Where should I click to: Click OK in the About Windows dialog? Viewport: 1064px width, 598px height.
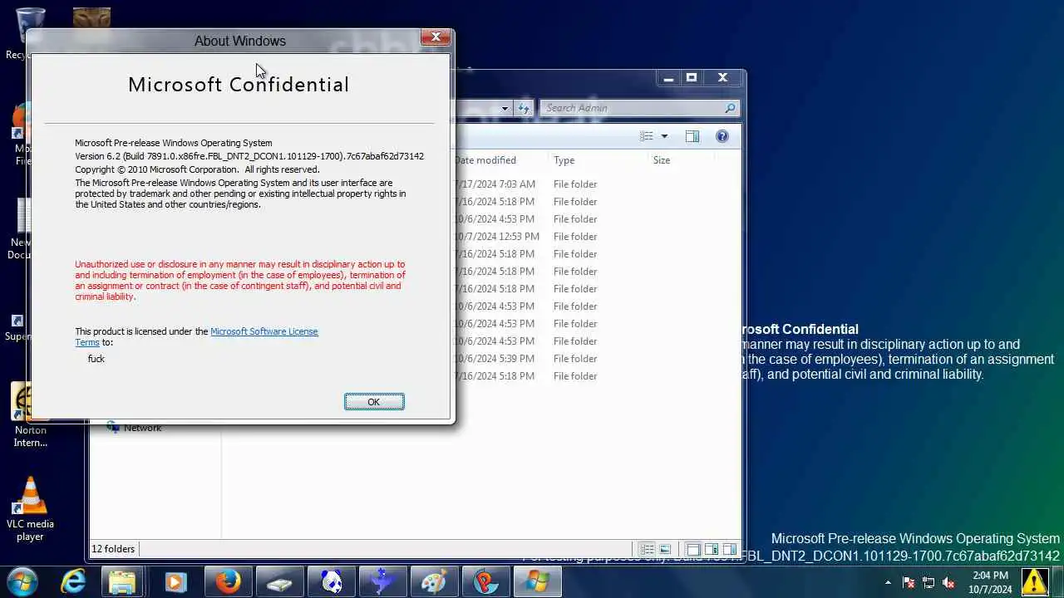coord(374,402)
